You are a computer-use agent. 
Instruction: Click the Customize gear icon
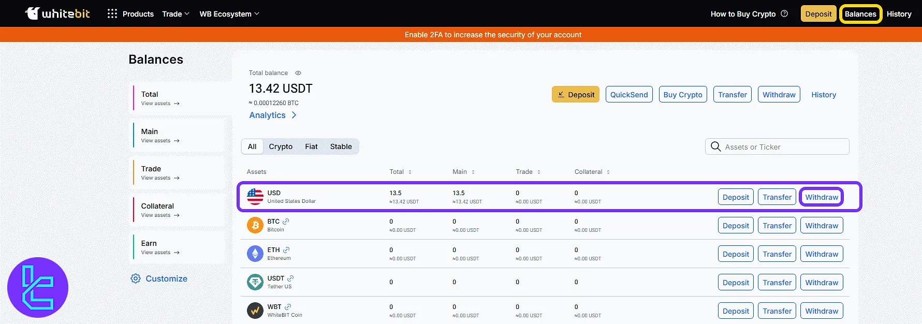pos(136,278)
